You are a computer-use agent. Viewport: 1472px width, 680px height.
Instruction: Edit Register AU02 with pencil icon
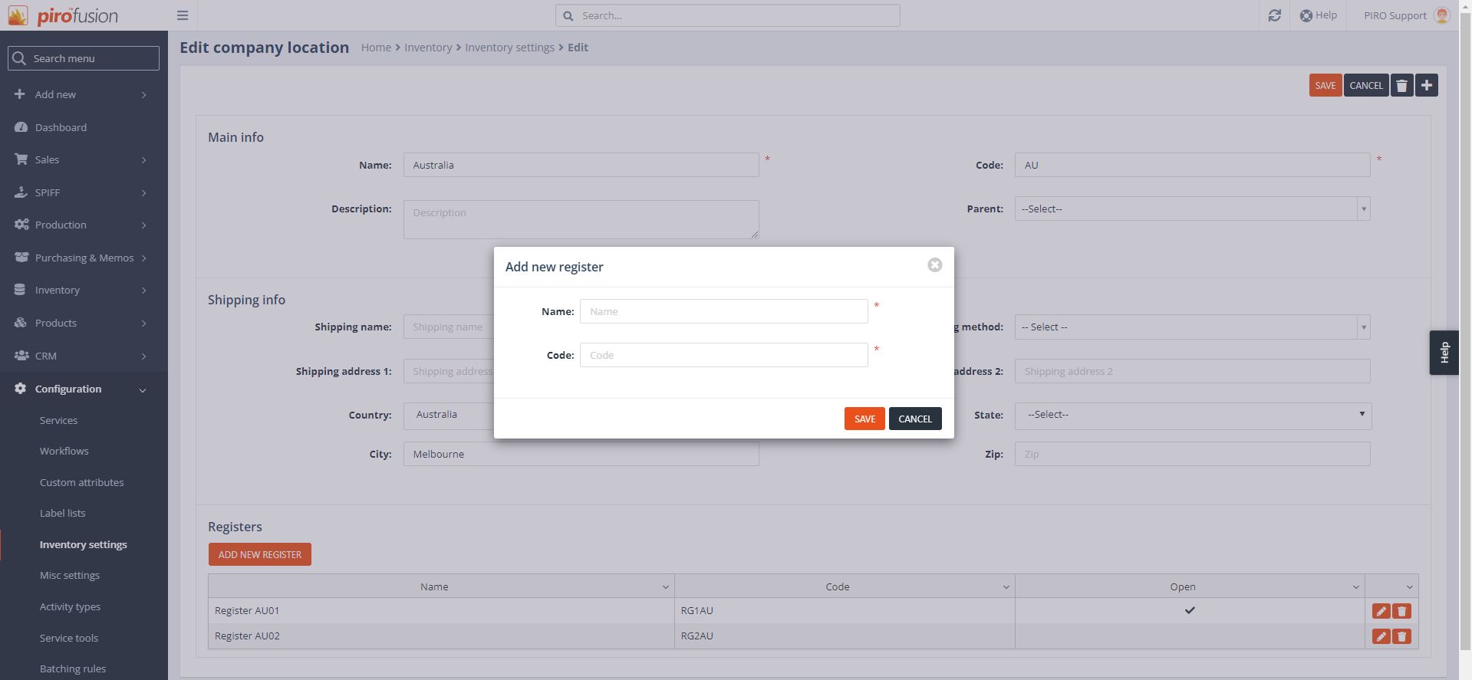1381,637
